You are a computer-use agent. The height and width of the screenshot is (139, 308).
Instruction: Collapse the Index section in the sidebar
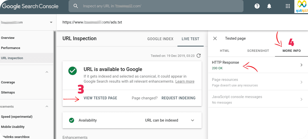(47, 72)
